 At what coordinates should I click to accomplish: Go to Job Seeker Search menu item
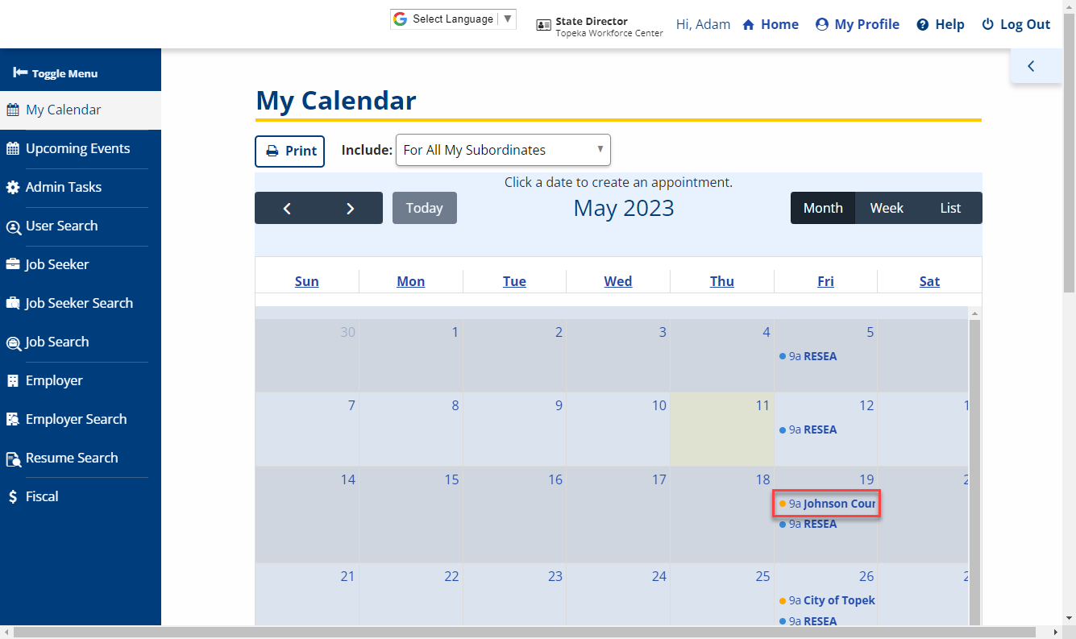pos(79,303)
